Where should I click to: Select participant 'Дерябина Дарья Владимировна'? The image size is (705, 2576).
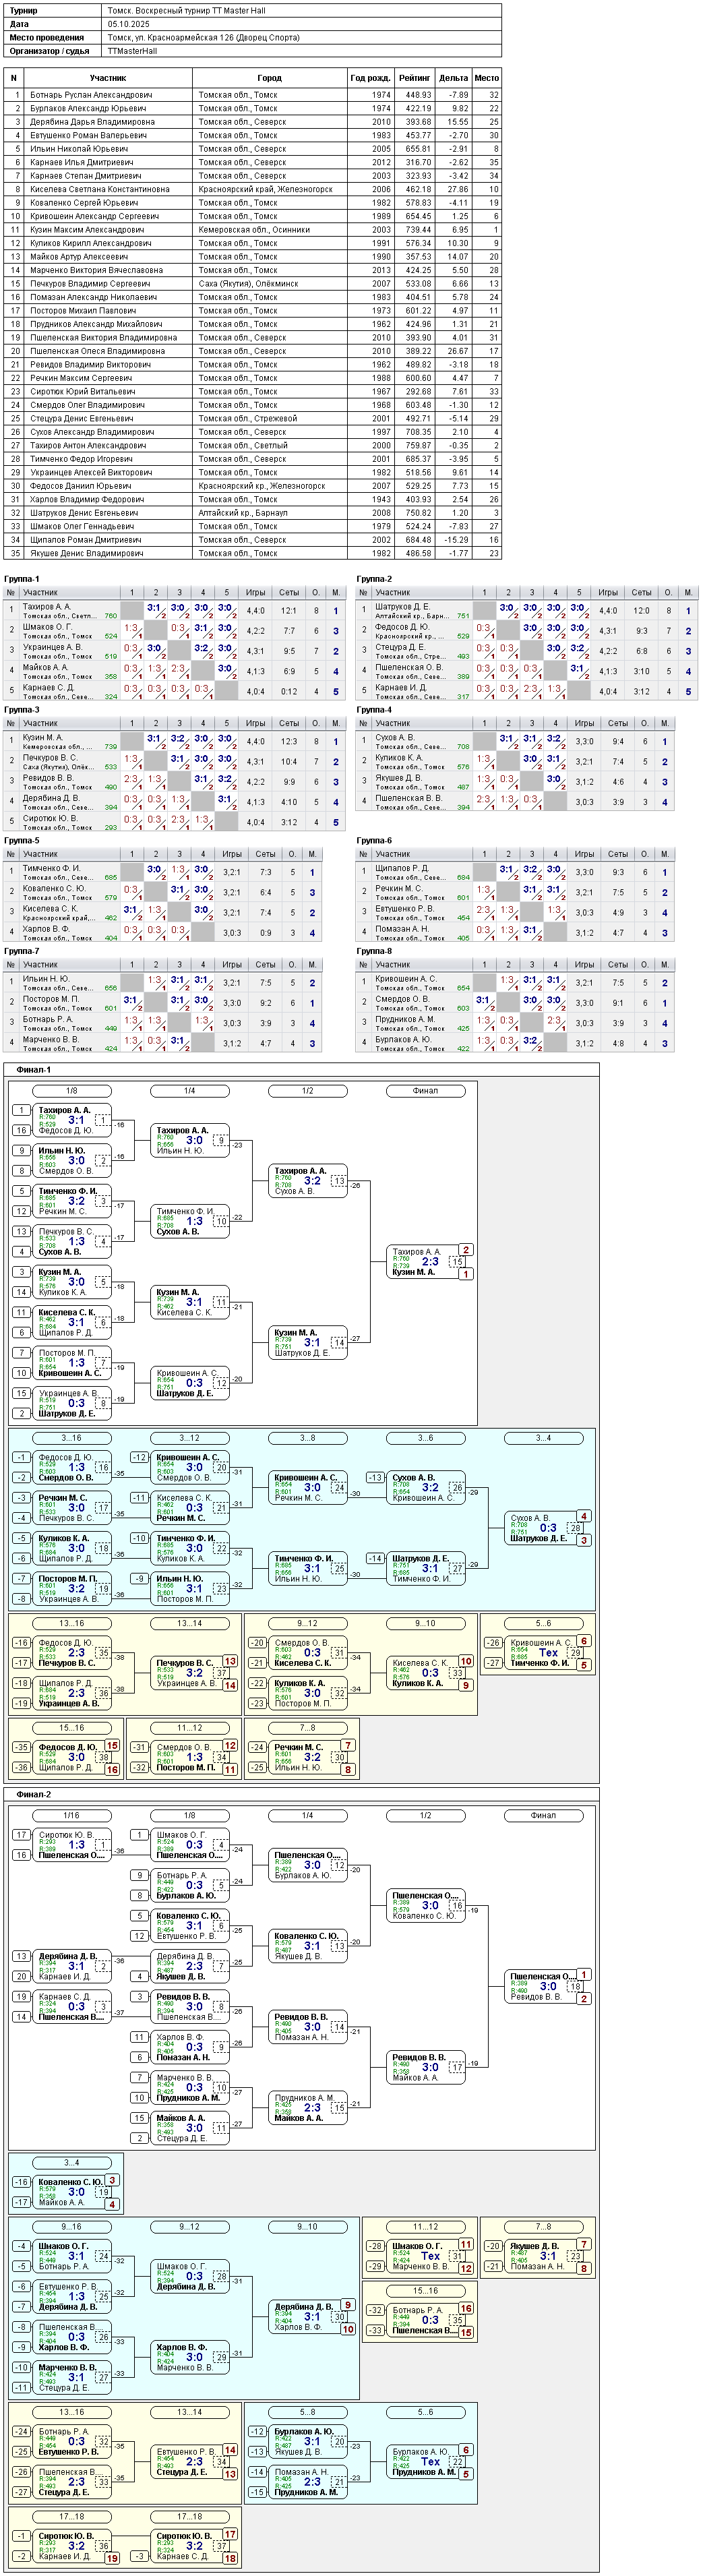click(92, 122)
